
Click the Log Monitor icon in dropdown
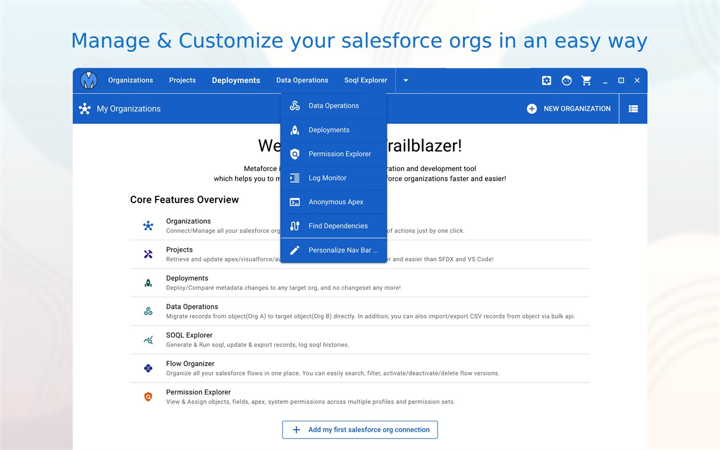(x=295, y=178)
